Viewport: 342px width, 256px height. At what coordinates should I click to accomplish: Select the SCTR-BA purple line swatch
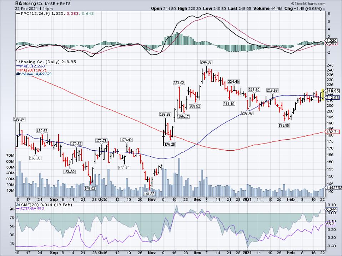(18, 209)
